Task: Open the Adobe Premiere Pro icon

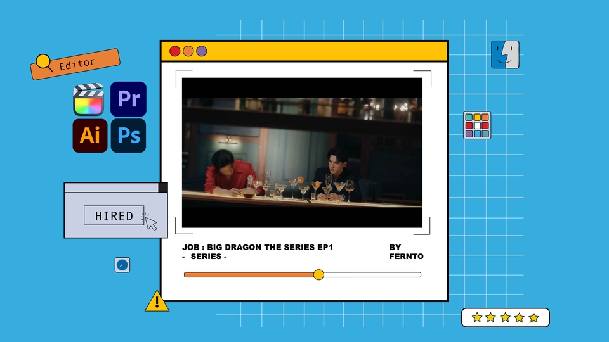Action: (x=129, y=99)
